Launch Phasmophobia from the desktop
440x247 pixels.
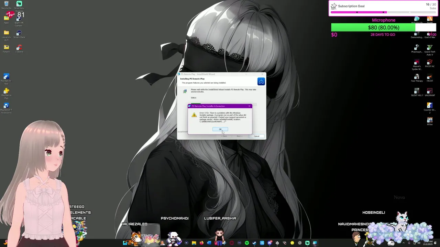[x=417, y=48]
